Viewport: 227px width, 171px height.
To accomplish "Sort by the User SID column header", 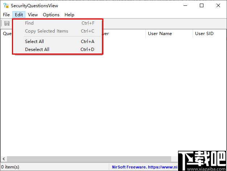I will pos(210,34).
